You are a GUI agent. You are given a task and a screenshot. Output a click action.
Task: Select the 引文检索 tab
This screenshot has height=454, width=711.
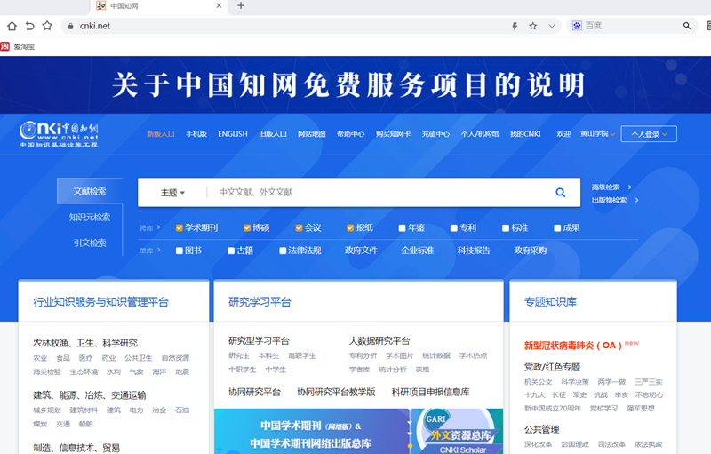coord(90,243)
